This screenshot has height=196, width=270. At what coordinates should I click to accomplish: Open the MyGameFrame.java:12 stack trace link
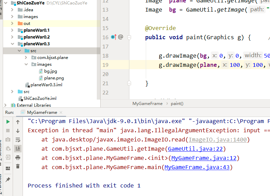pos(204,158)
